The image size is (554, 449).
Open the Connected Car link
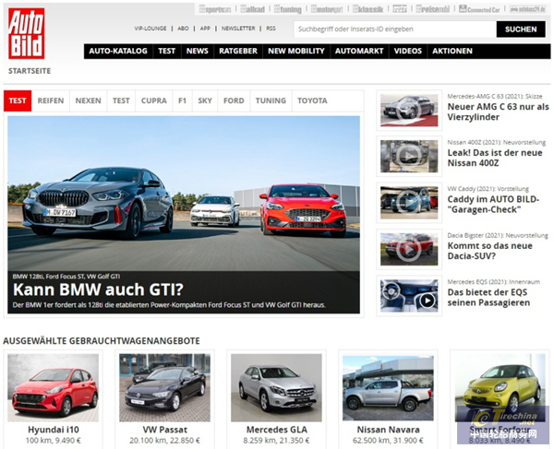479,9
